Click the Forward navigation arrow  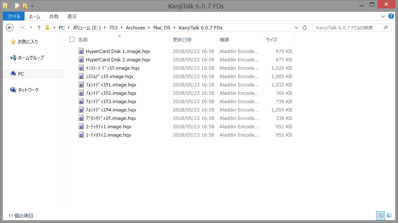(x=22, y=28)
